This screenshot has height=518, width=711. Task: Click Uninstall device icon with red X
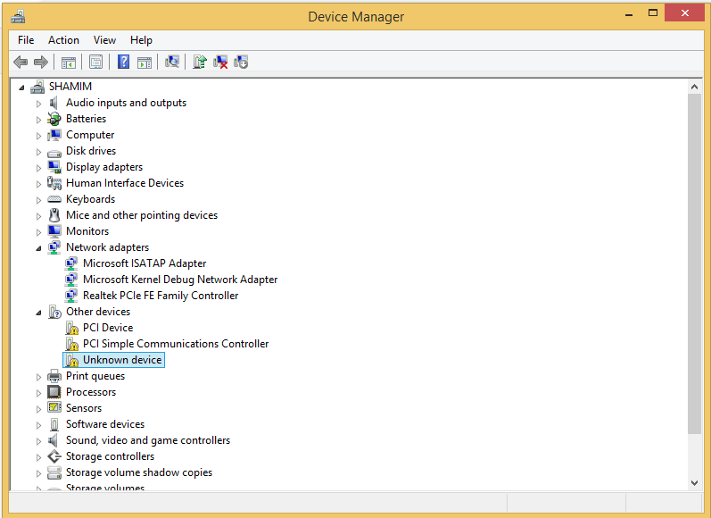pos(220,62)
